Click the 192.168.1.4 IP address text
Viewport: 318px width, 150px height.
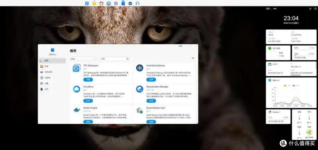[296, 67]
